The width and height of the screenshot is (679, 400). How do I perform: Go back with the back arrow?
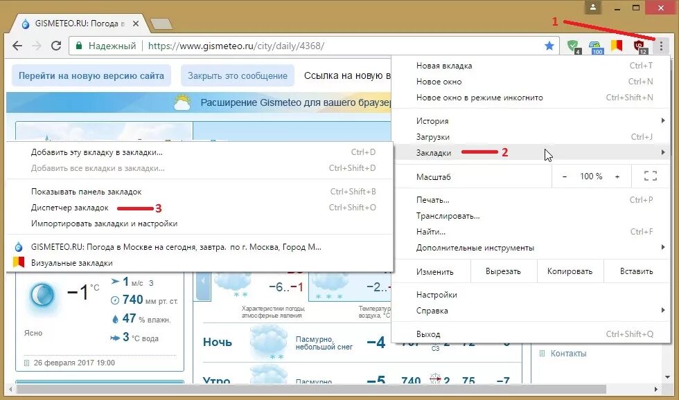tap(17, 46)
